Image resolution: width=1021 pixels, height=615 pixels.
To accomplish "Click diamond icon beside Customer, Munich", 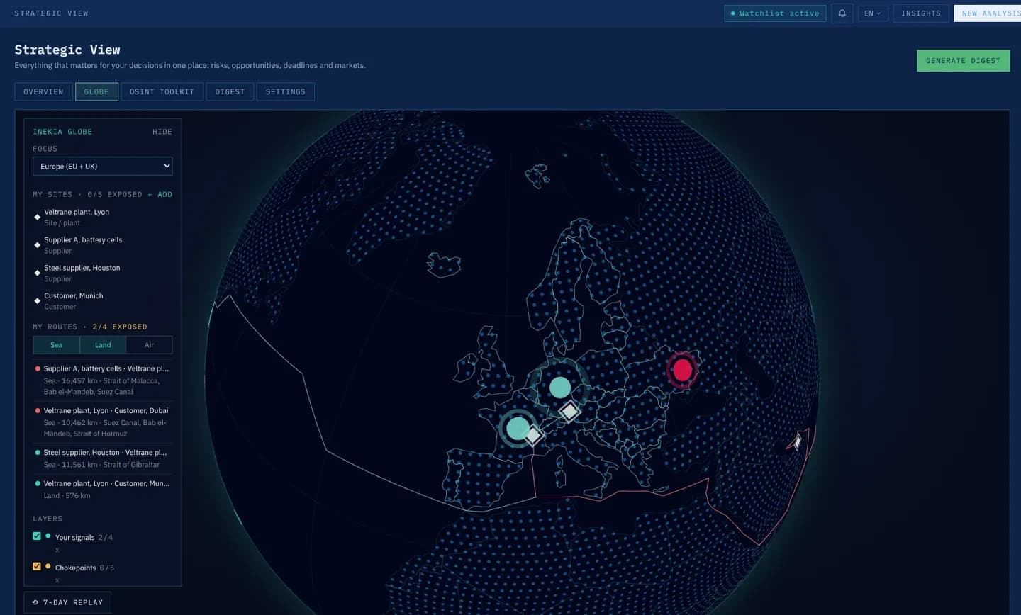I will (x=37, y=301).
